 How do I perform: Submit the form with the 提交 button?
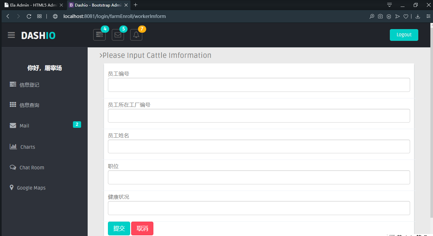click(119, 228)
